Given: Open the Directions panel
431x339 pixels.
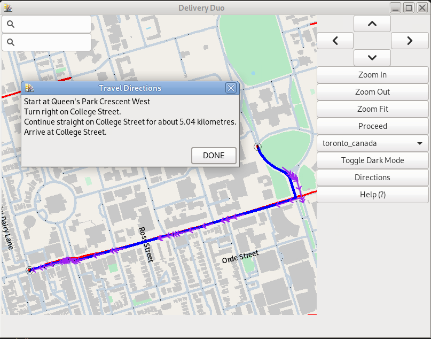Looking at the screenshot, I should 372,178.
